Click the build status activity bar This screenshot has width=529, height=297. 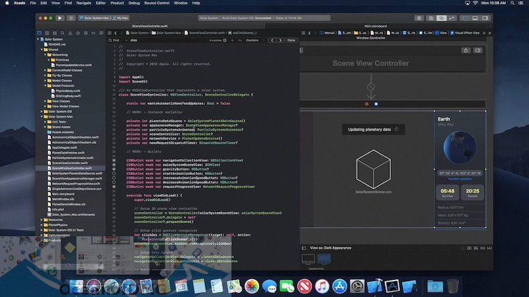264,18
